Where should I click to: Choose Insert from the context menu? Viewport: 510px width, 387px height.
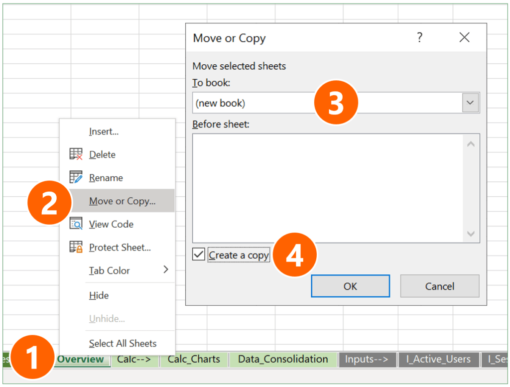(x=104, y=131)
